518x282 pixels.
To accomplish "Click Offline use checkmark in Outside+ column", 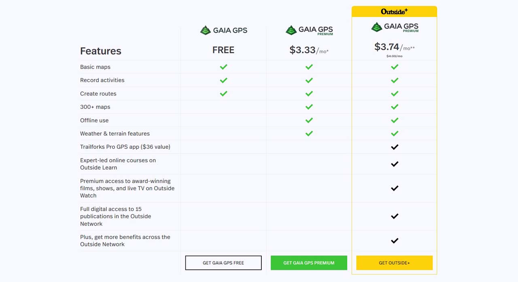I will pyautogui.click(x=395, y=120).
